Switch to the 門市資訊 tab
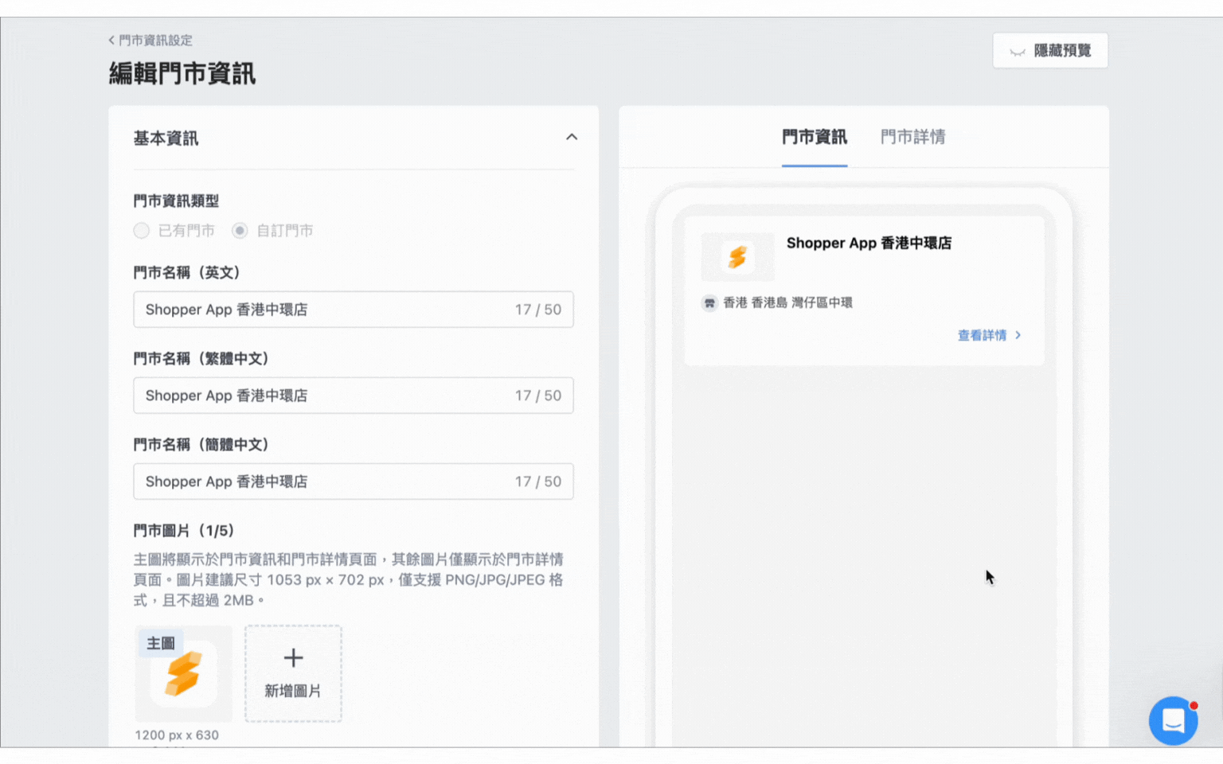This screenshot has height=764, width=1223. coord(815,137)
